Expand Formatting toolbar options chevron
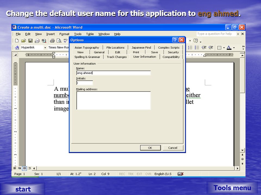 coord(243,48)
